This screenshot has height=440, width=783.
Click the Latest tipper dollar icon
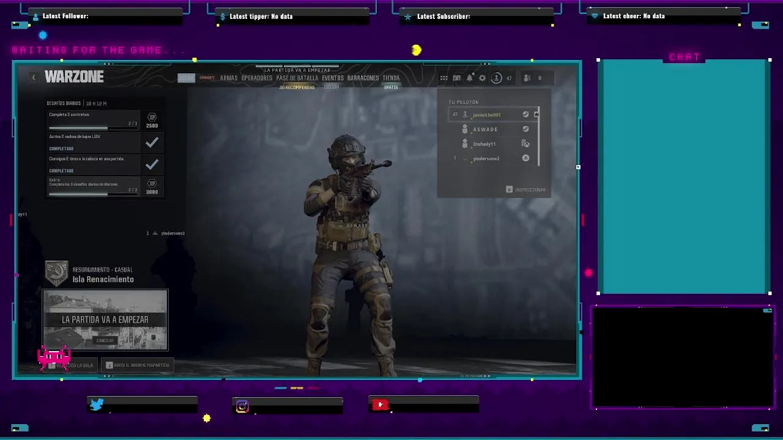click(223, 17)
